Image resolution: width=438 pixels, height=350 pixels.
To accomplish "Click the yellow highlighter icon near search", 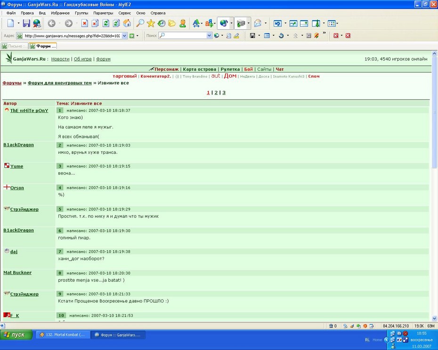I will click(x=236, y=36).
